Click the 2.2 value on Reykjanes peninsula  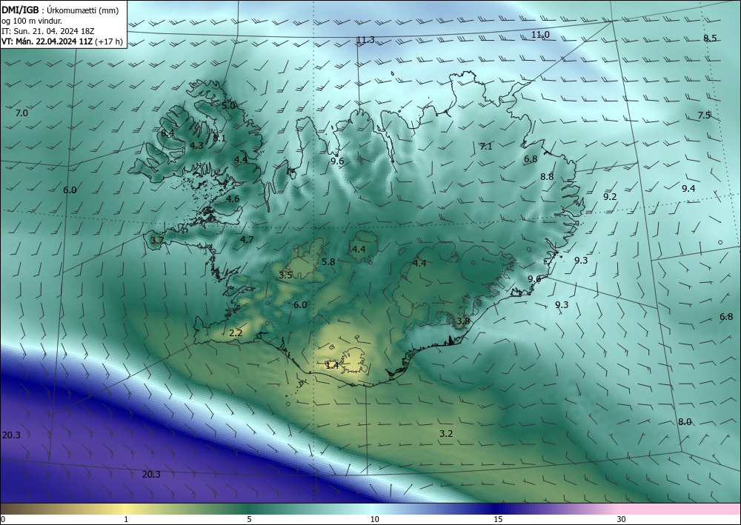(236, 333)
